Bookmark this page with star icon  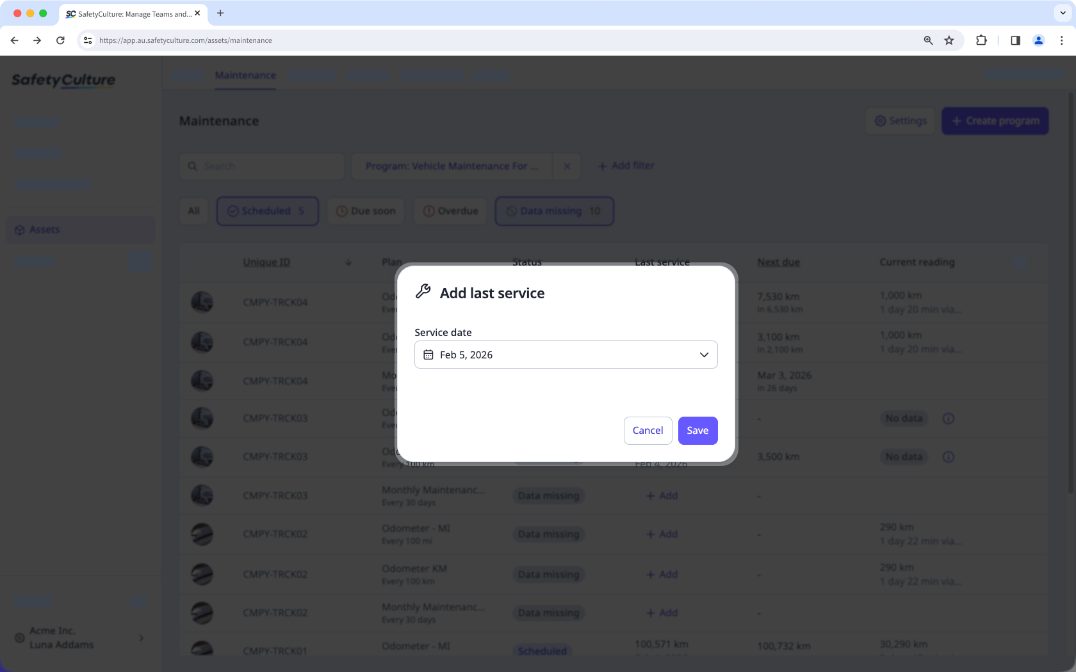coord(949,40)
